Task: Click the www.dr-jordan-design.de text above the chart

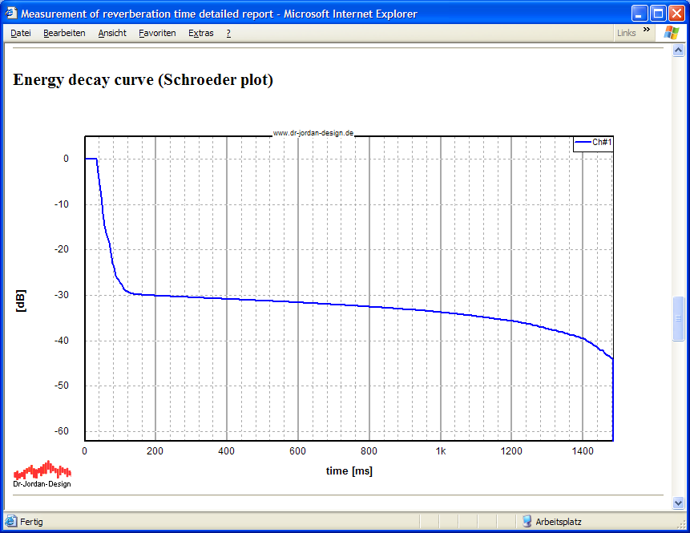Action: [x=313, y=133]
